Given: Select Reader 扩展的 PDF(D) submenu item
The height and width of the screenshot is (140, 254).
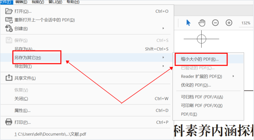Looking at the screenshot, I should tap(208, 76).
